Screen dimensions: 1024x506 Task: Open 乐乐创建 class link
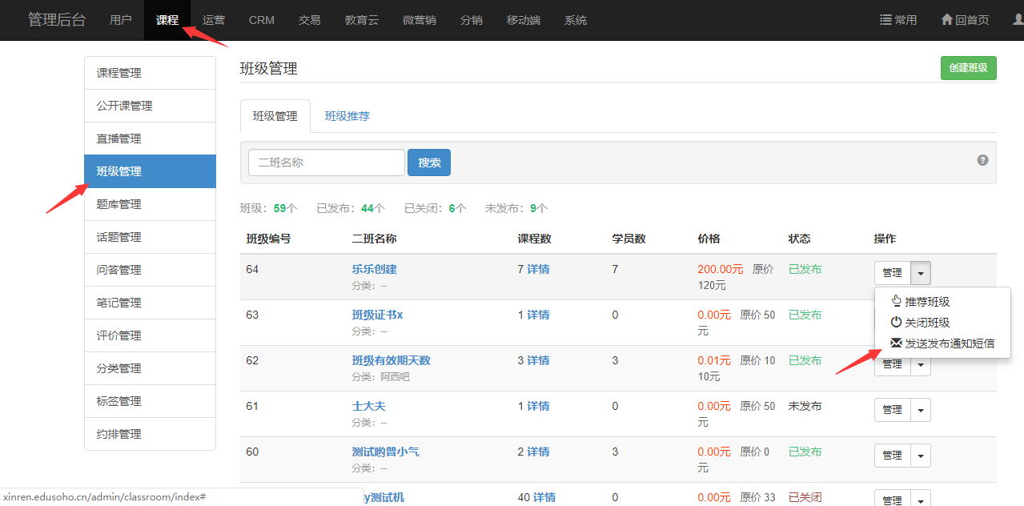tap(374, 269)
